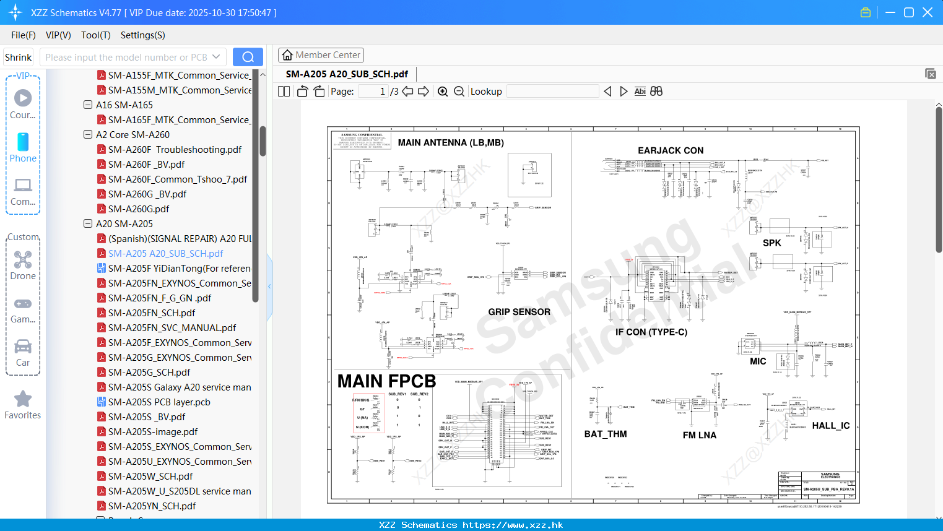Click the Lookup text field

click(552, 92)
